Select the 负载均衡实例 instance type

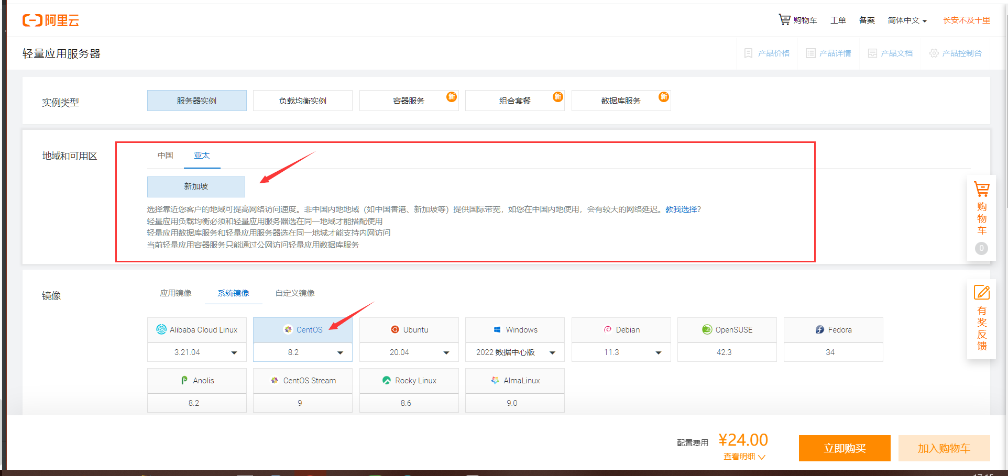pyautogui.click(x=302, y=101)
